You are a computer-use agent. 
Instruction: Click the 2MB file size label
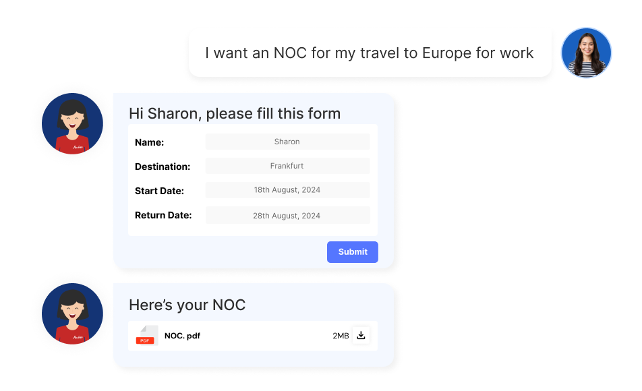coord(341,336)
